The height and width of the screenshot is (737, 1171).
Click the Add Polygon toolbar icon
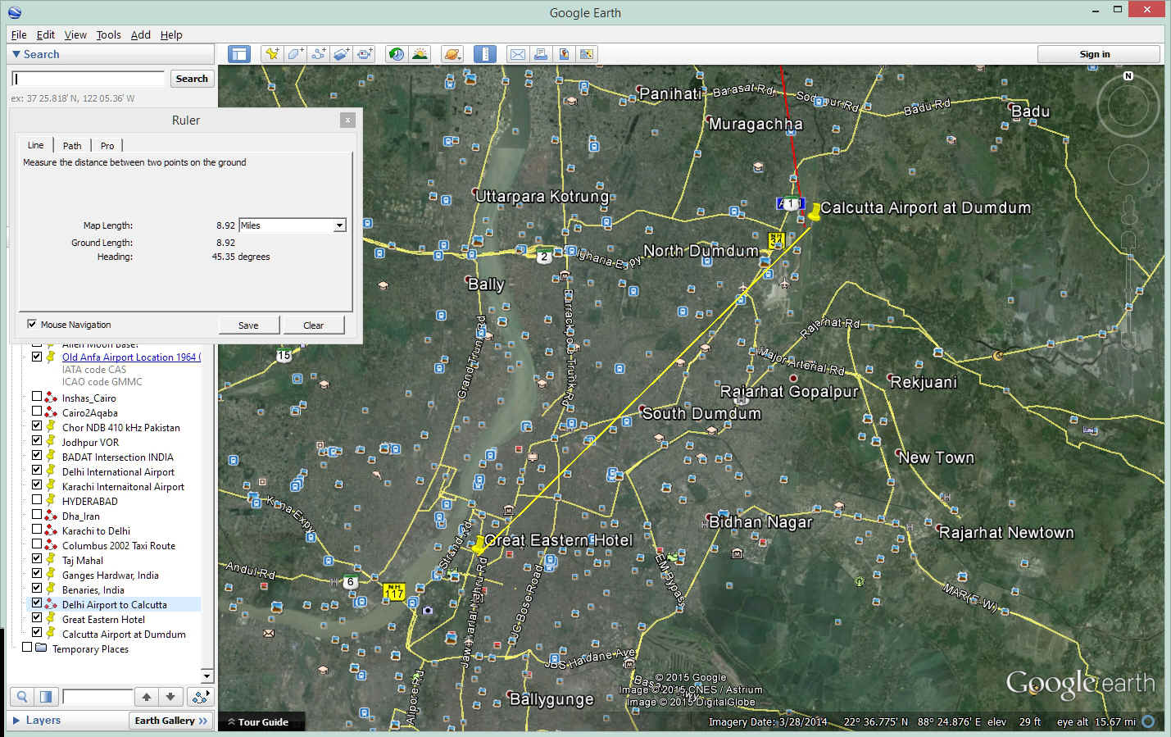click(295, 54)
